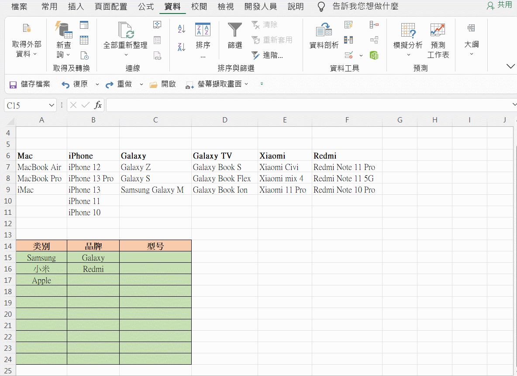The image size is (517, 376).
Task: Click the Relationships icon in 資料工具
Action: pyautogui.click(x=374, y=40)
